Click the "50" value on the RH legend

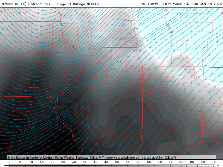117,162
